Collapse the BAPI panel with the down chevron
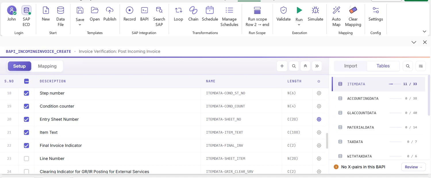The height and width of the screenshot is (178, 431). point(414,42)
